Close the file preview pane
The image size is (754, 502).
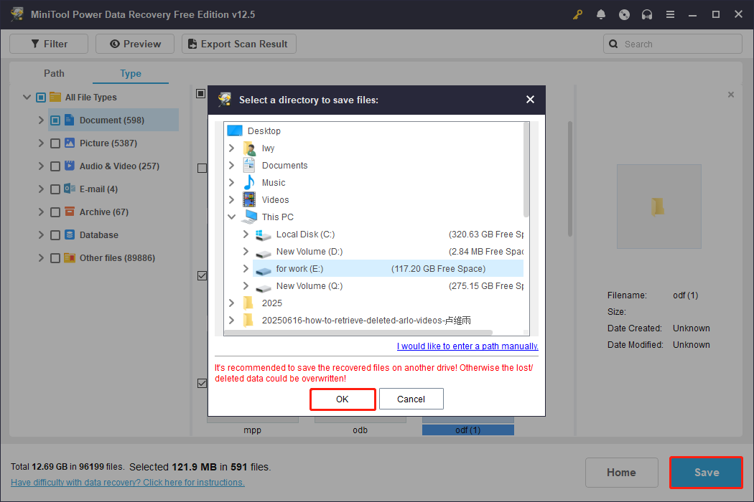click(x=731, y=95)
